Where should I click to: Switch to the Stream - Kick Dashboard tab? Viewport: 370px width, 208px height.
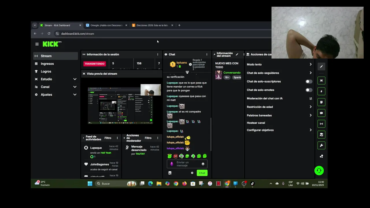click(60, 25)
